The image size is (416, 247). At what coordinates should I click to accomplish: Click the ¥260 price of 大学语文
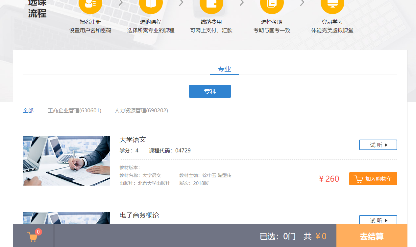click(329, 179)
